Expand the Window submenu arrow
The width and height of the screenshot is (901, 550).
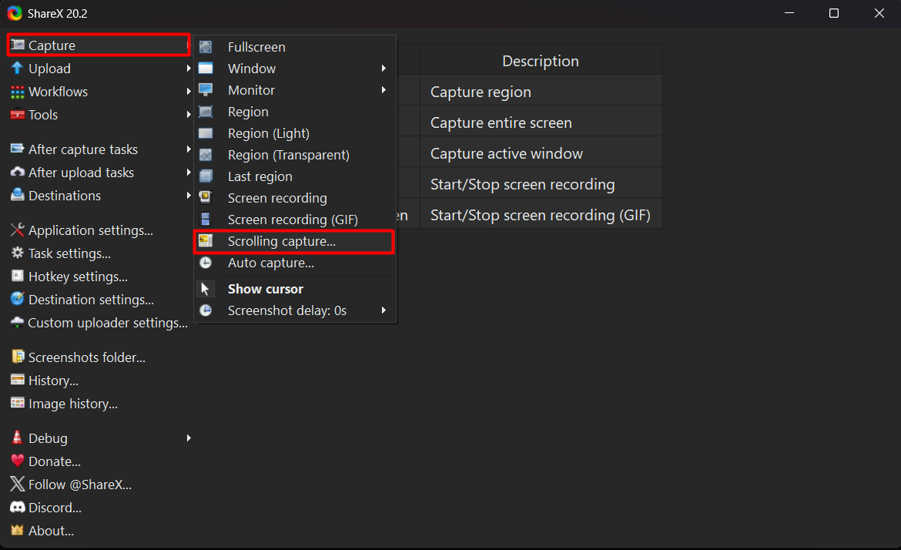point(384,69)
